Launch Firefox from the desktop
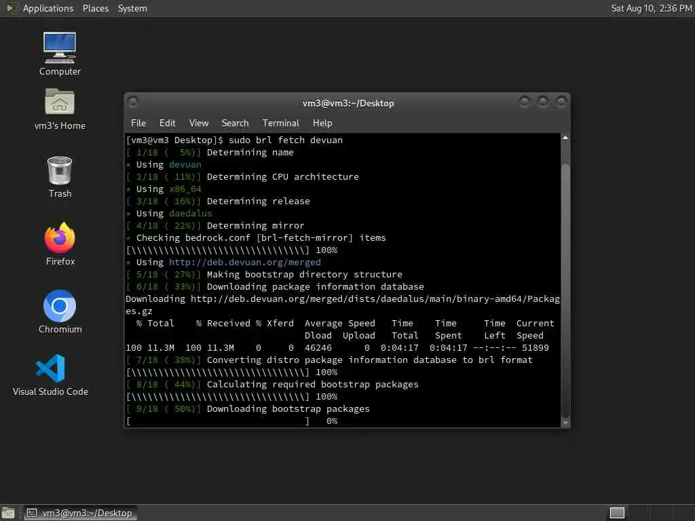Screen dimensions: 695x521 (x=60, y=244)
